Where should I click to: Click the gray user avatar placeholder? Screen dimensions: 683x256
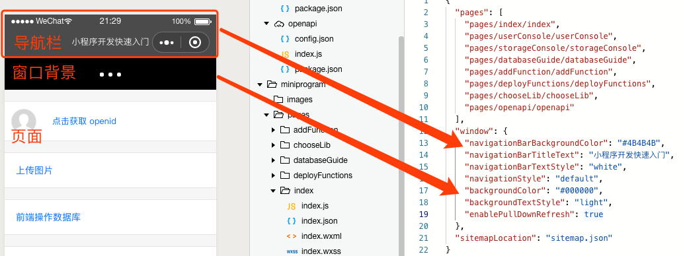tap(24, 121)
